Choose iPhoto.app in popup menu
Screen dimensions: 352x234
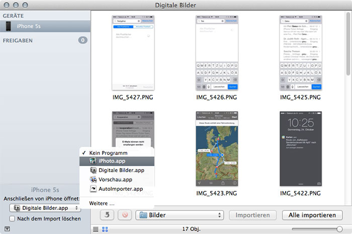point(117,161)
